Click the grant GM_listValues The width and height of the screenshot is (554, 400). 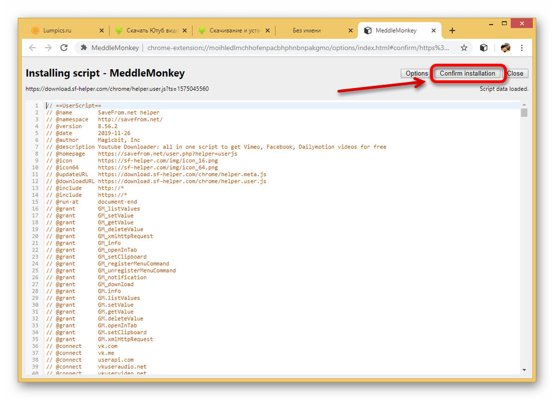119,209
